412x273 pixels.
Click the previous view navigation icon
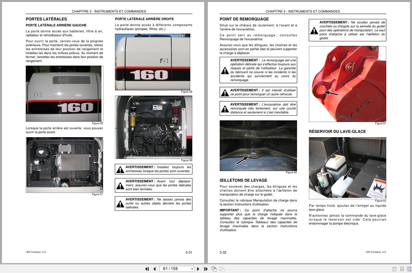pyautogui.click(x=214, y=269)
